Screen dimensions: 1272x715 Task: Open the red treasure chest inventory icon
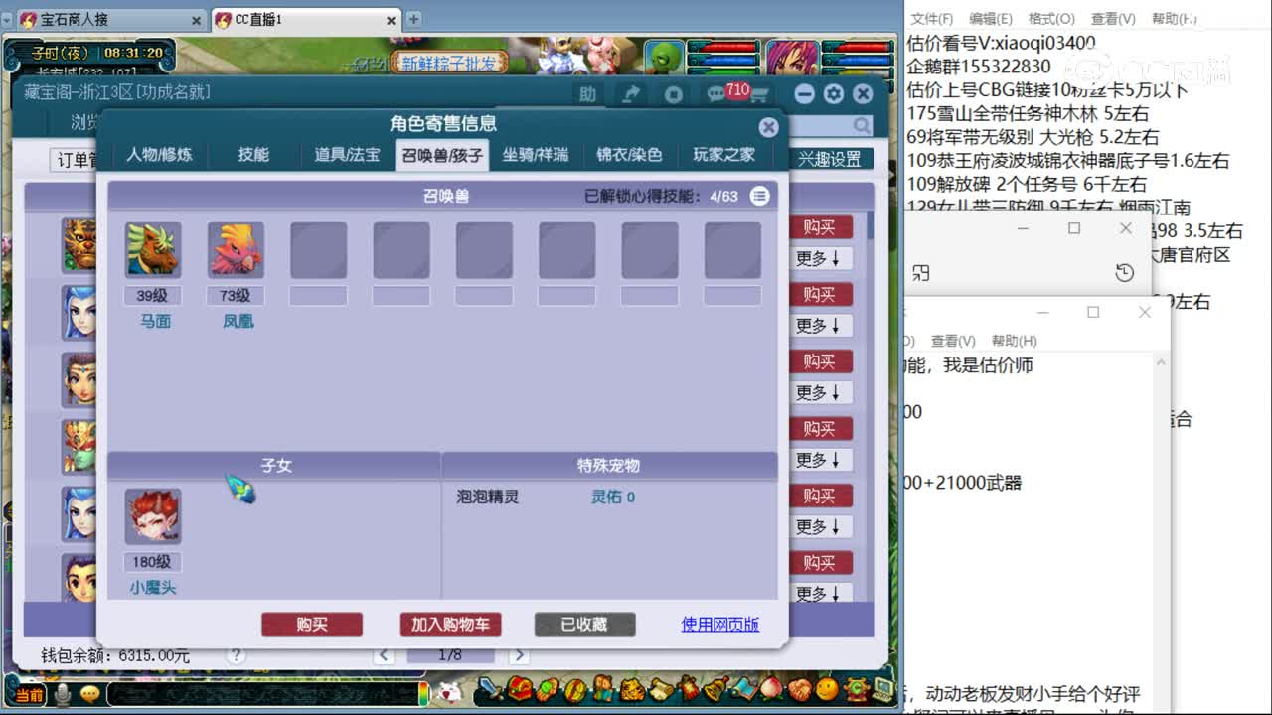pos(519,689)
